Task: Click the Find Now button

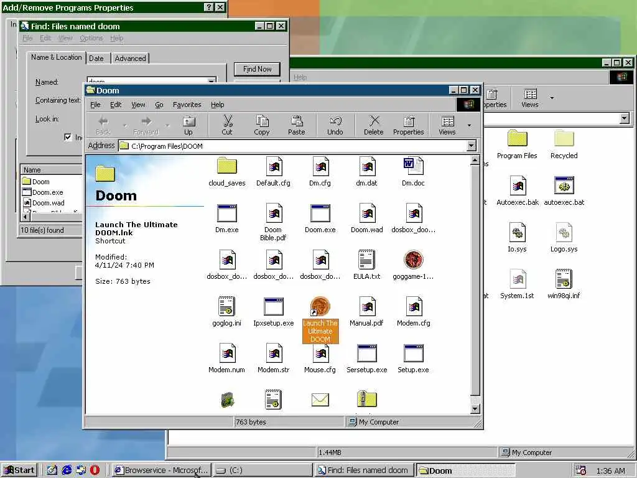Action: pyautogui.click(x=257, y=69)
